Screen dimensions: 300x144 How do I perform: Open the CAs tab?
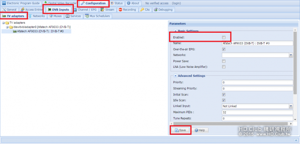(145, 9)
